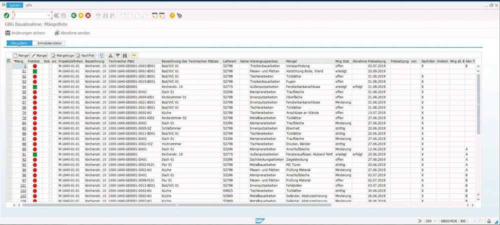500x225 pixels.
Task: Open the yellow Help question mark icon
Action: coord(172,15)
